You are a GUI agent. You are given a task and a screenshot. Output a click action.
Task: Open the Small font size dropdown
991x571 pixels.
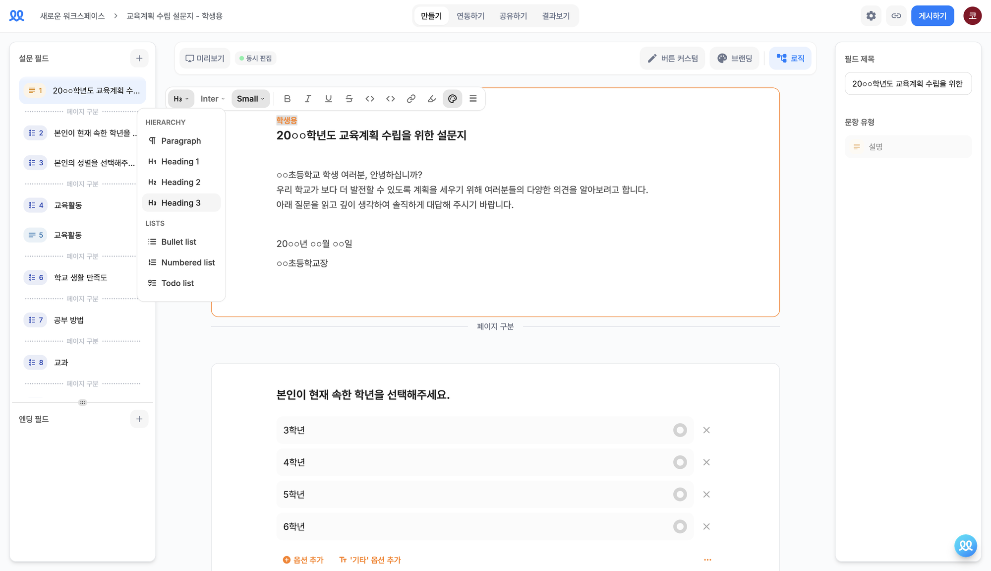250,99
